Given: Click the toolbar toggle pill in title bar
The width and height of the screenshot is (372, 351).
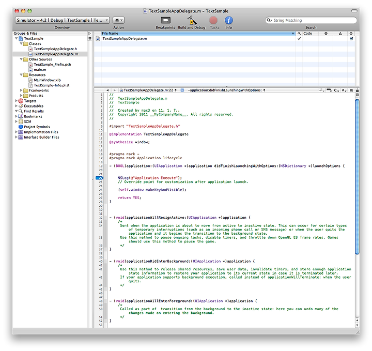Looking at the screenshot, I should click(354, 11).
